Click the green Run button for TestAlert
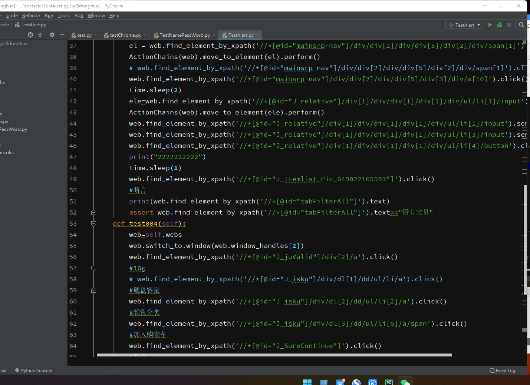The width and height of the screenshot is (530, 385). pyautogui.click(x=490, y=25)
